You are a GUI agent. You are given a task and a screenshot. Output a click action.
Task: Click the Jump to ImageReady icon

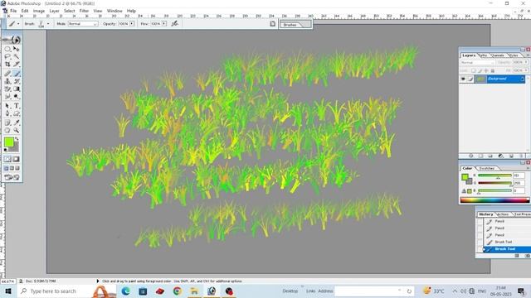coord(12,177)
